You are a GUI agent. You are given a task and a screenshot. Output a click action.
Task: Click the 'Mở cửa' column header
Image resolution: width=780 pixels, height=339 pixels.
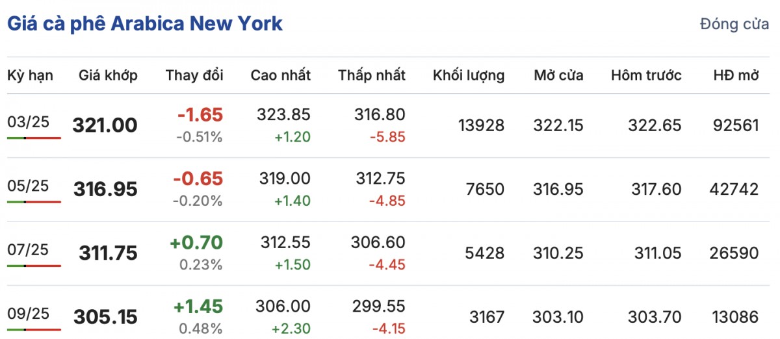(558, 75)
